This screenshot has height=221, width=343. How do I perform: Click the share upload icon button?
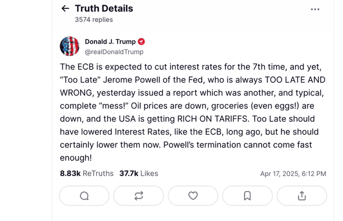point(301,196)
